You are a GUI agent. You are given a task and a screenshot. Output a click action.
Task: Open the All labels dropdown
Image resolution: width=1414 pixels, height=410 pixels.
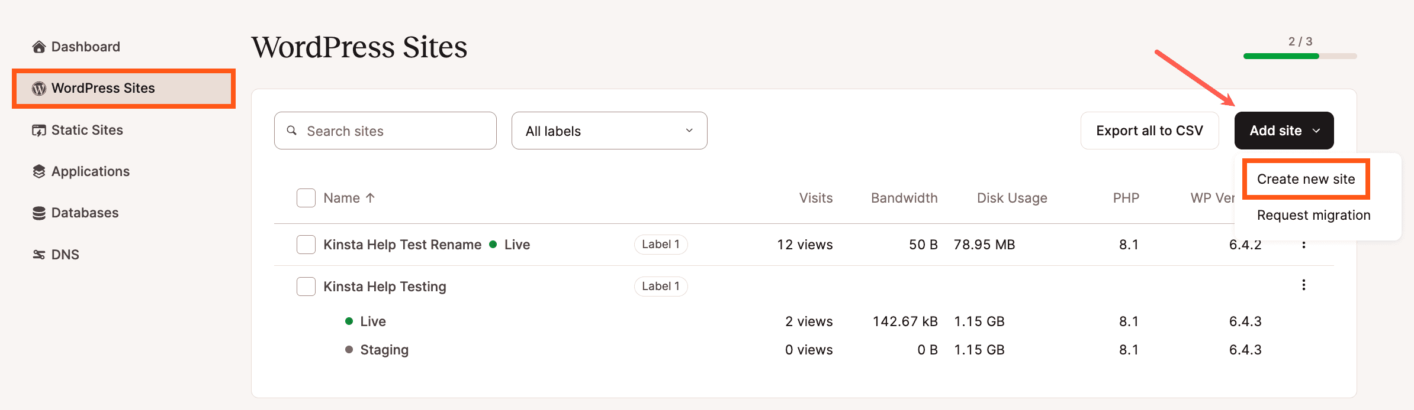tap(609, 131)
